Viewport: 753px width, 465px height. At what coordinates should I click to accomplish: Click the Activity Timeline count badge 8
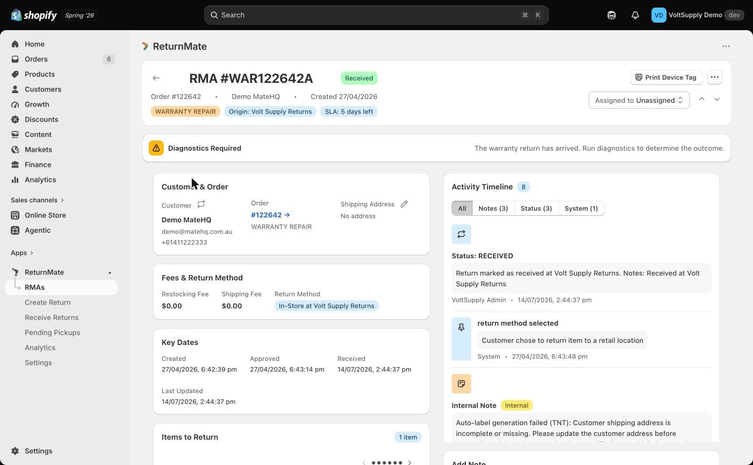point(523,187)
